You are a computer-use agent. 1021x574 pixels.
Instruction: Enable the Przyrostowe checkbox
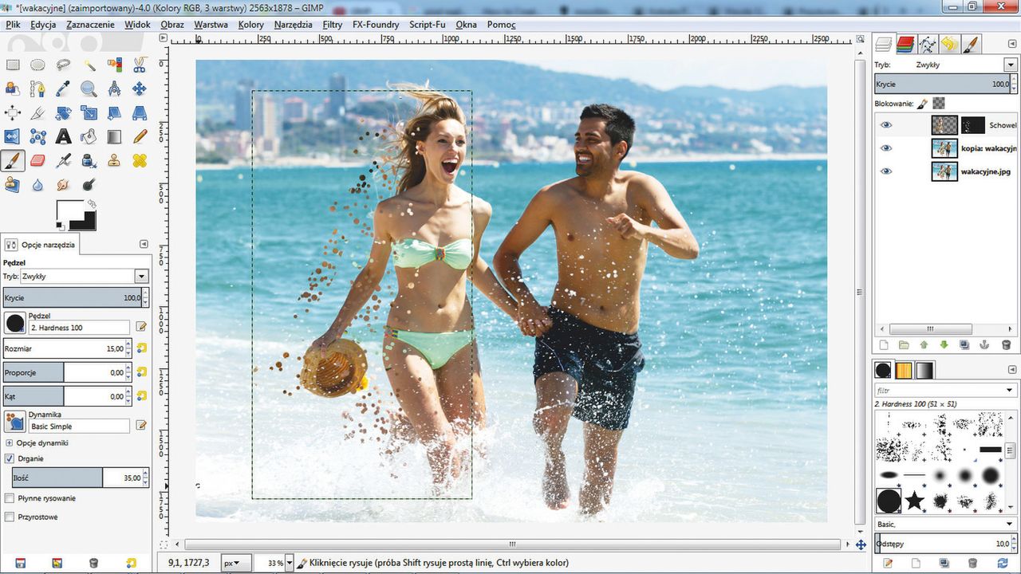pos(10,517)
